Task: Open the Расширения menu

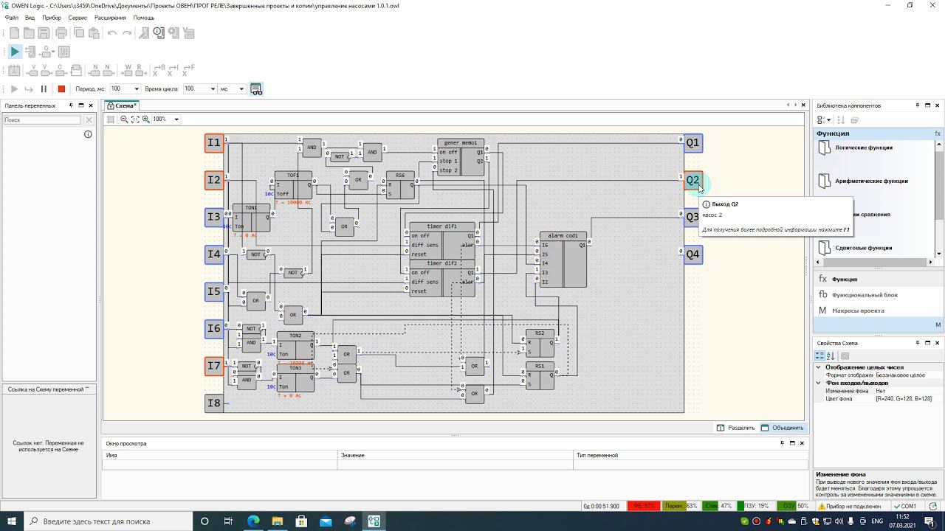Action: click(x=109, y=18)
